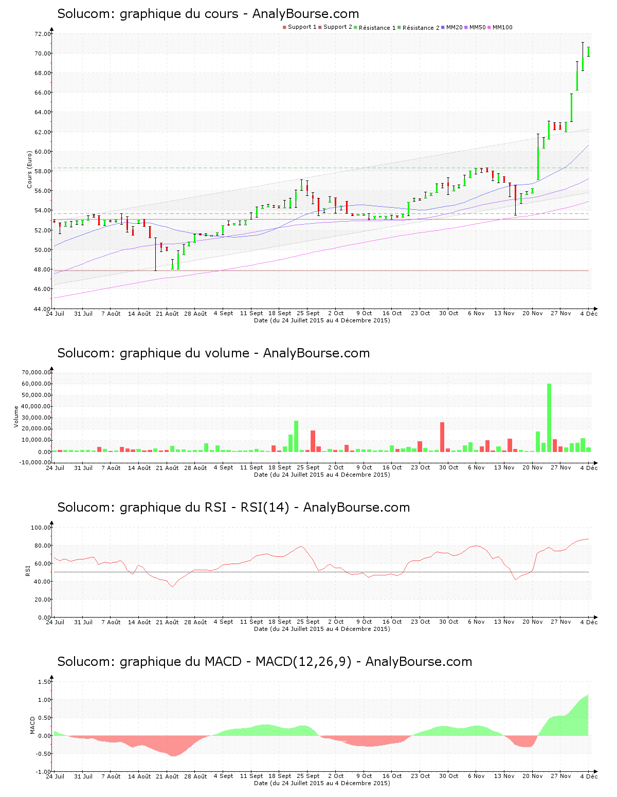Click the -1.00 value on MACD axis
617x797 pixels.
43,772
